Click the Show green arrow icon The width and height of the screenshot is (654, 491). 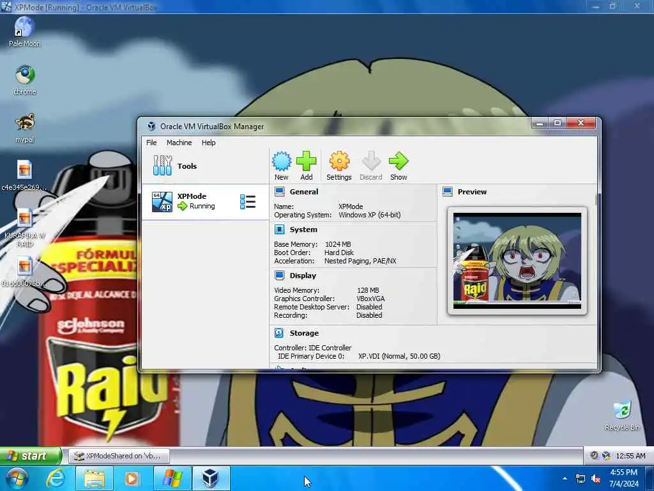coord(399,166)
